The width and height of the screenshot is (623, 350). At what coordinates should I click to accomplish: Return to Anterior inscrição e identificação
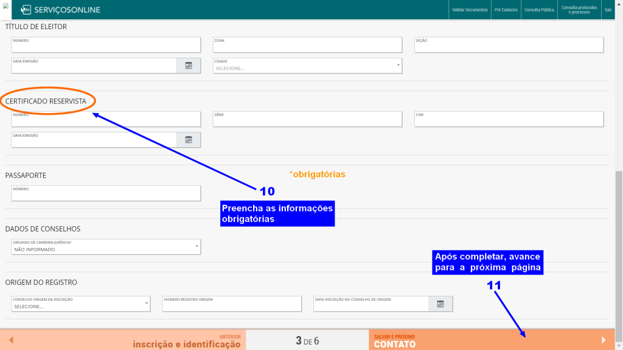click(183, 340)
